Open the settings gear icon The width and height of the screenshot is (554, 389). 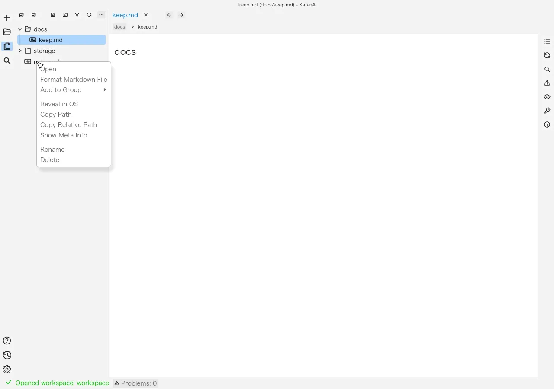[x=7, y=369]
